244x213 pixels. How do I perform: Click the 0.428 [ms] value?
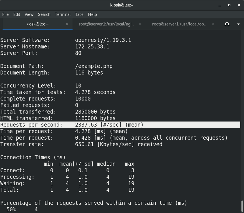[91, 138]
